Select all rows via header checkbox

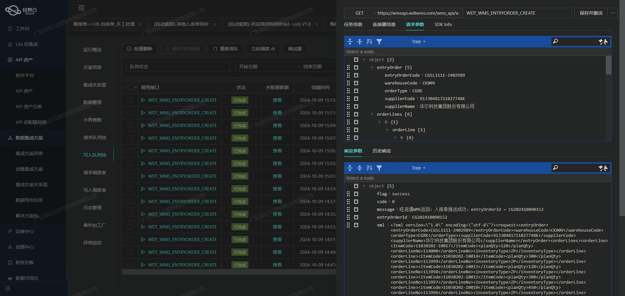point(130,87)
